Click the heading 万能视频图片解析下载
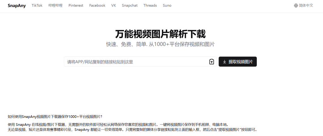 pyautogui.click(x=160, y=34)
